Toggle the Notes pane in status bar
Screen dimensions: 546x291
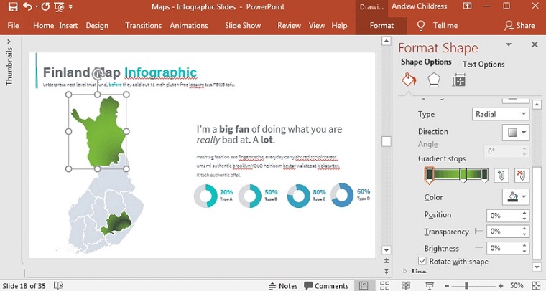282,285
